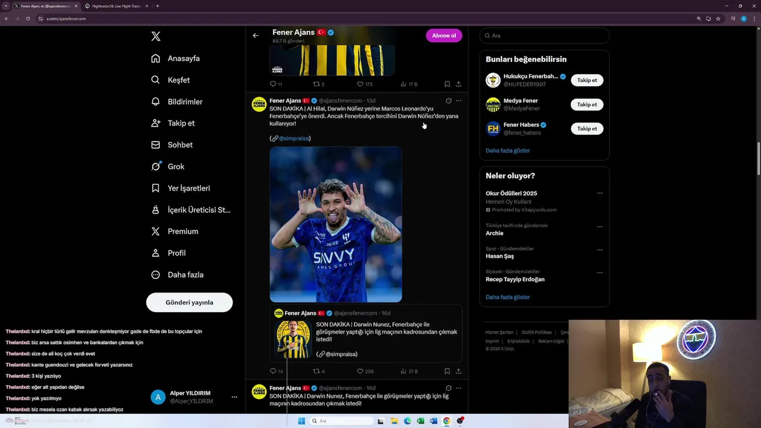Open Anasayfa home in sidebar
Screen dimensions: 761x428
(x=175, y=58)
